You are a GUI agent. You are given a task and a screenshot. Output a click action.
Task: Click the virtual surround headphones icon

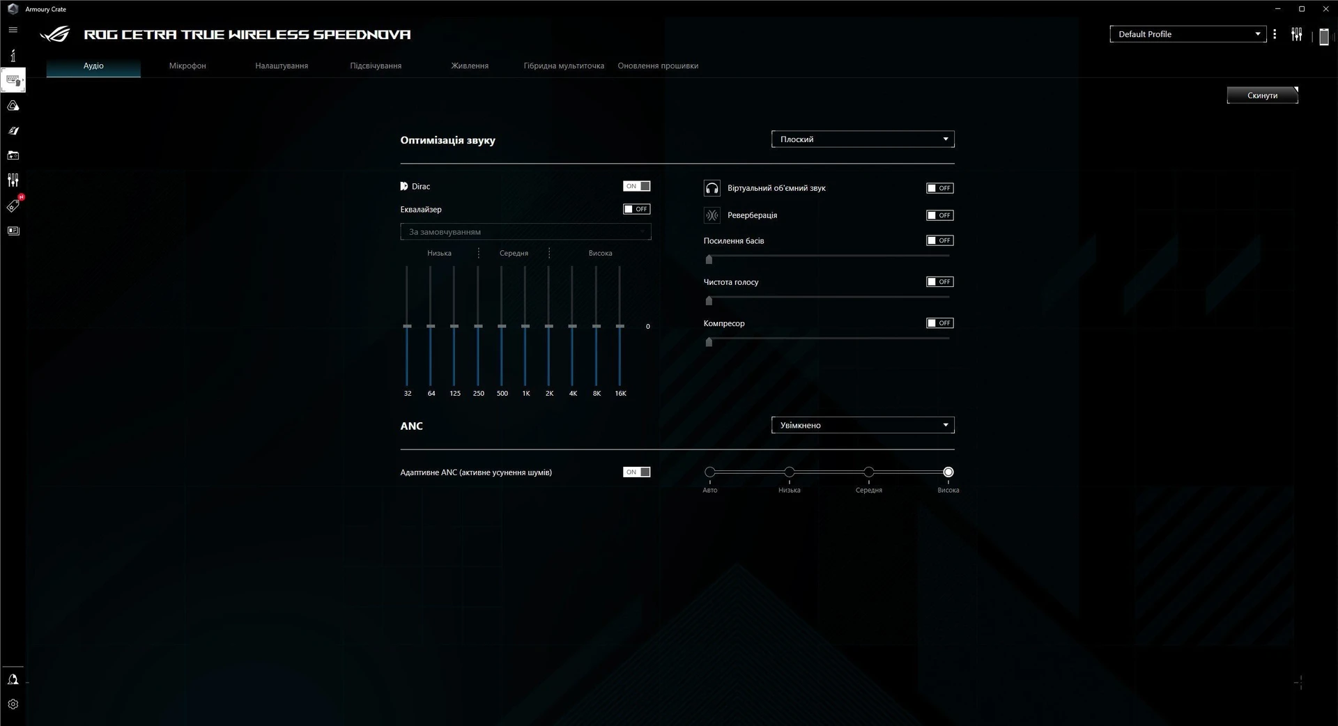[712, 188]
